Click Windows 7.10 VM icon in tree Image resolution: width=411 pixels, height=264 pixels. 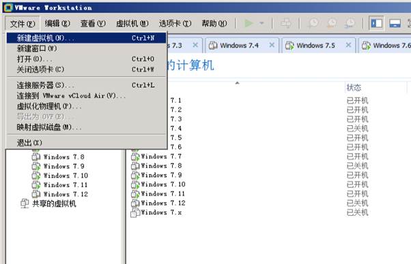click(36, 176)
